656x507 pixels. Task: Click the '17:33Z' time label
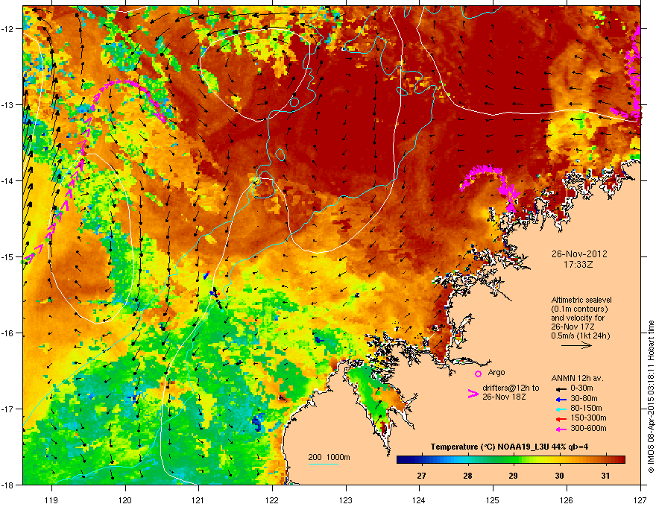pos(578,265)
